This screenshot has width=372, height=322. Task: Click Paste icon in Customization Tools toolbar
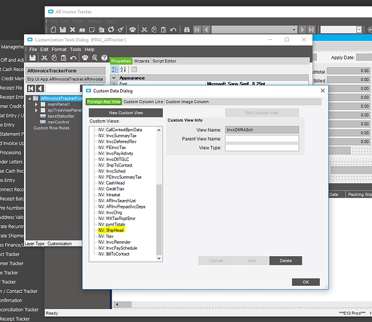coord(63,57)
